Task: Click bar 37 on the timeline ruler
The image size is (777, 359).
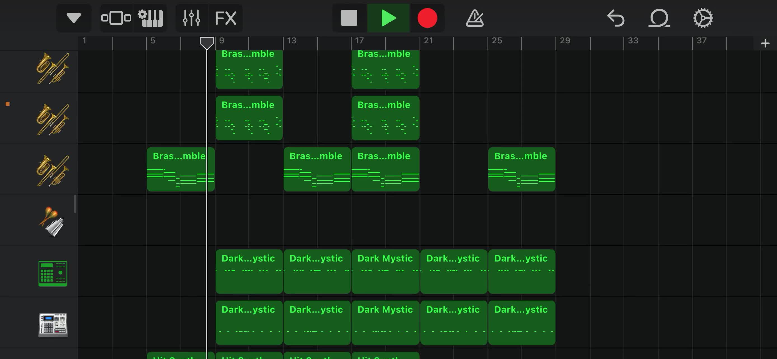Action: (x=701, y=41)
